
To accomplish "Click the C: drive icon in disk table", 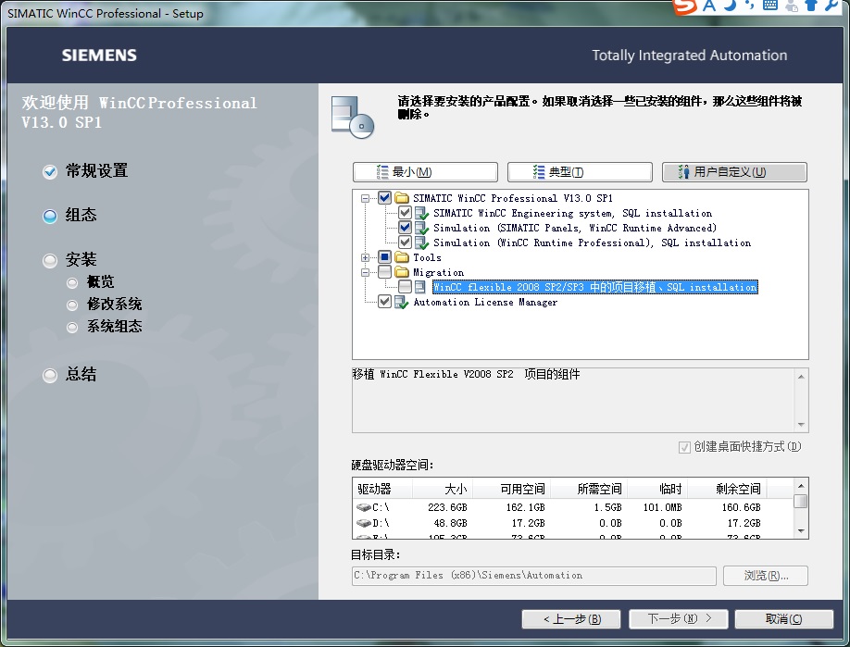I will (364, 507).
